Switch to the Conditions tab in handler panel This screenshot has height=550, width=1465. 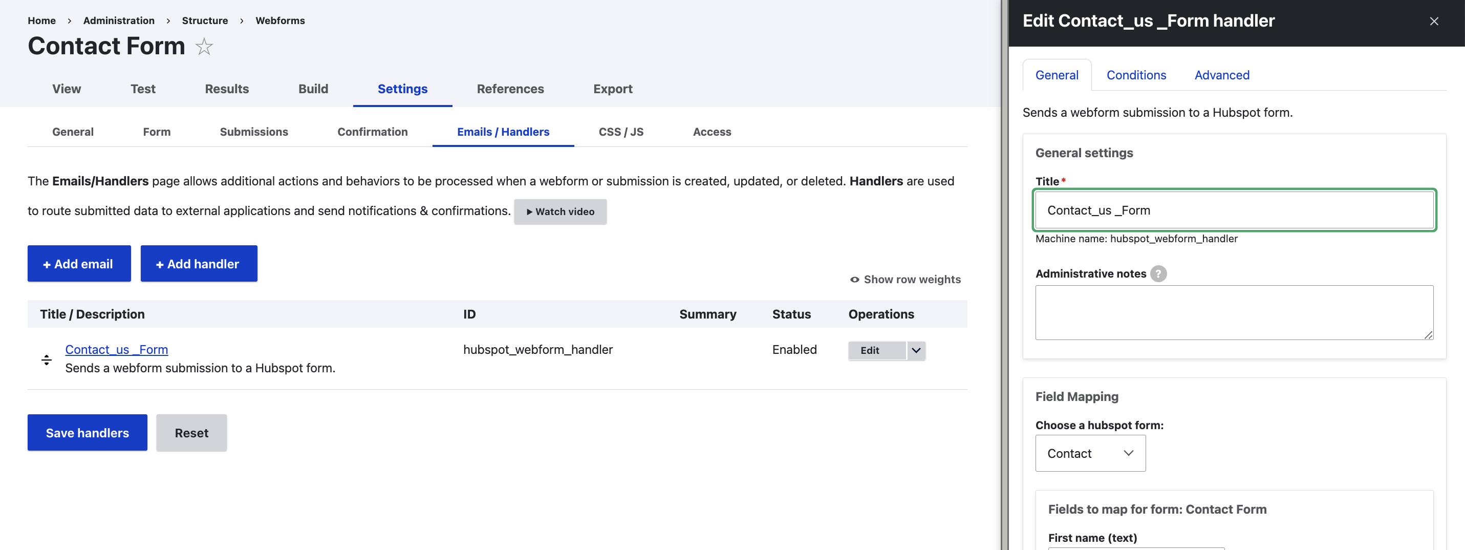pyautogui.click(x=1136, y=75)
